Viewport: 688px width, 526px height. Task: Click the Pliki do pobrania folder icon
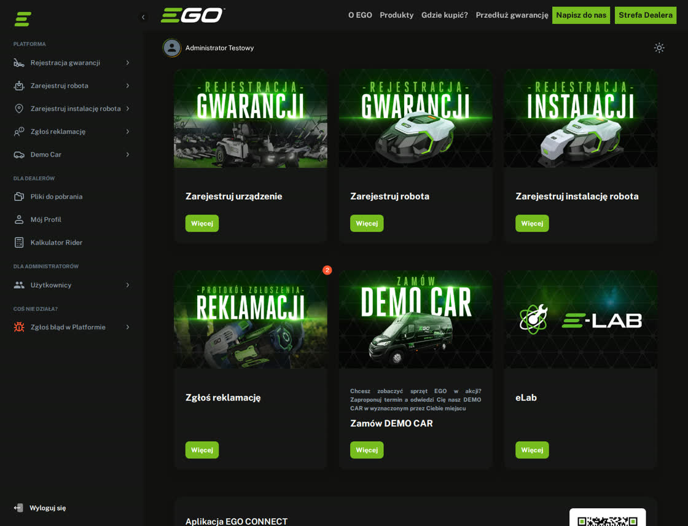point(19,197)
